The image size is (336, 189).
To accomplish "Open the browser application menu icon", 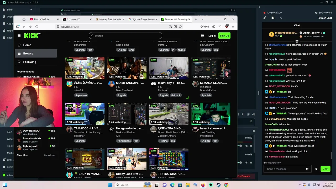I will pyautogui.click(x=233, y=27).
